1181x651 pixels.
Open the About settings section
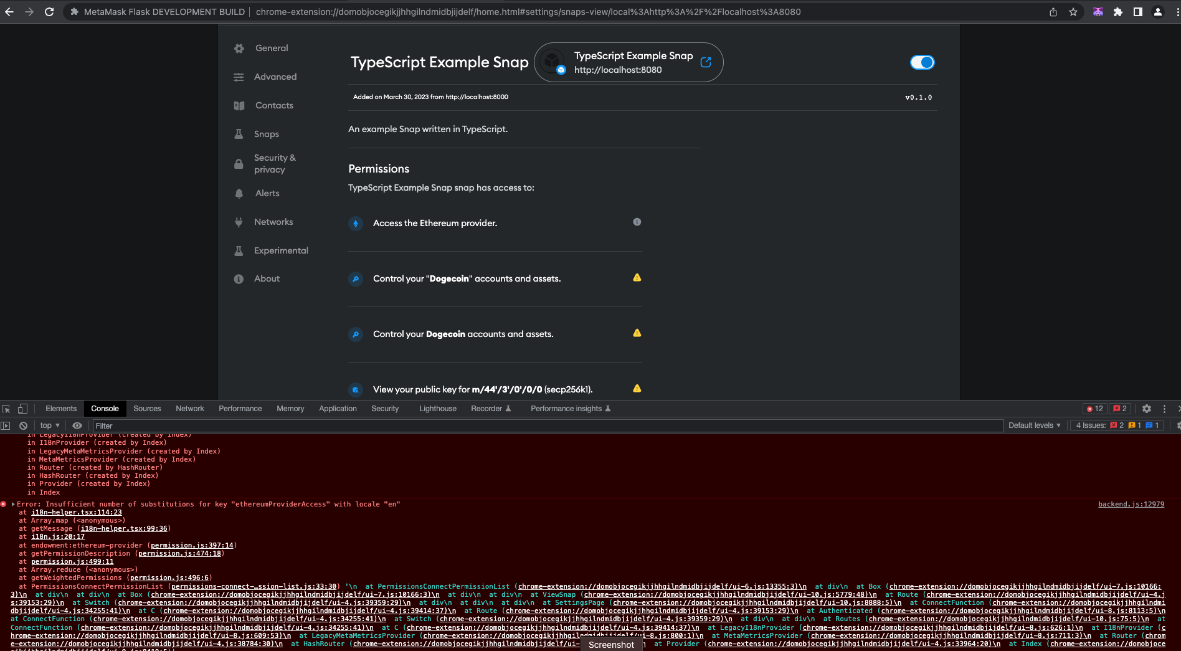(x=267, y=278)
